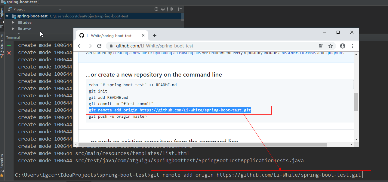Expand the .idea folder
This screenshot has height=182, width=388.
13,23
